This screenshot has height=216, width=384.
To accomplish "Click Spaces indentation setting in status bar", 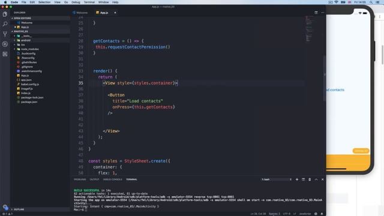I will click(274, 214).
